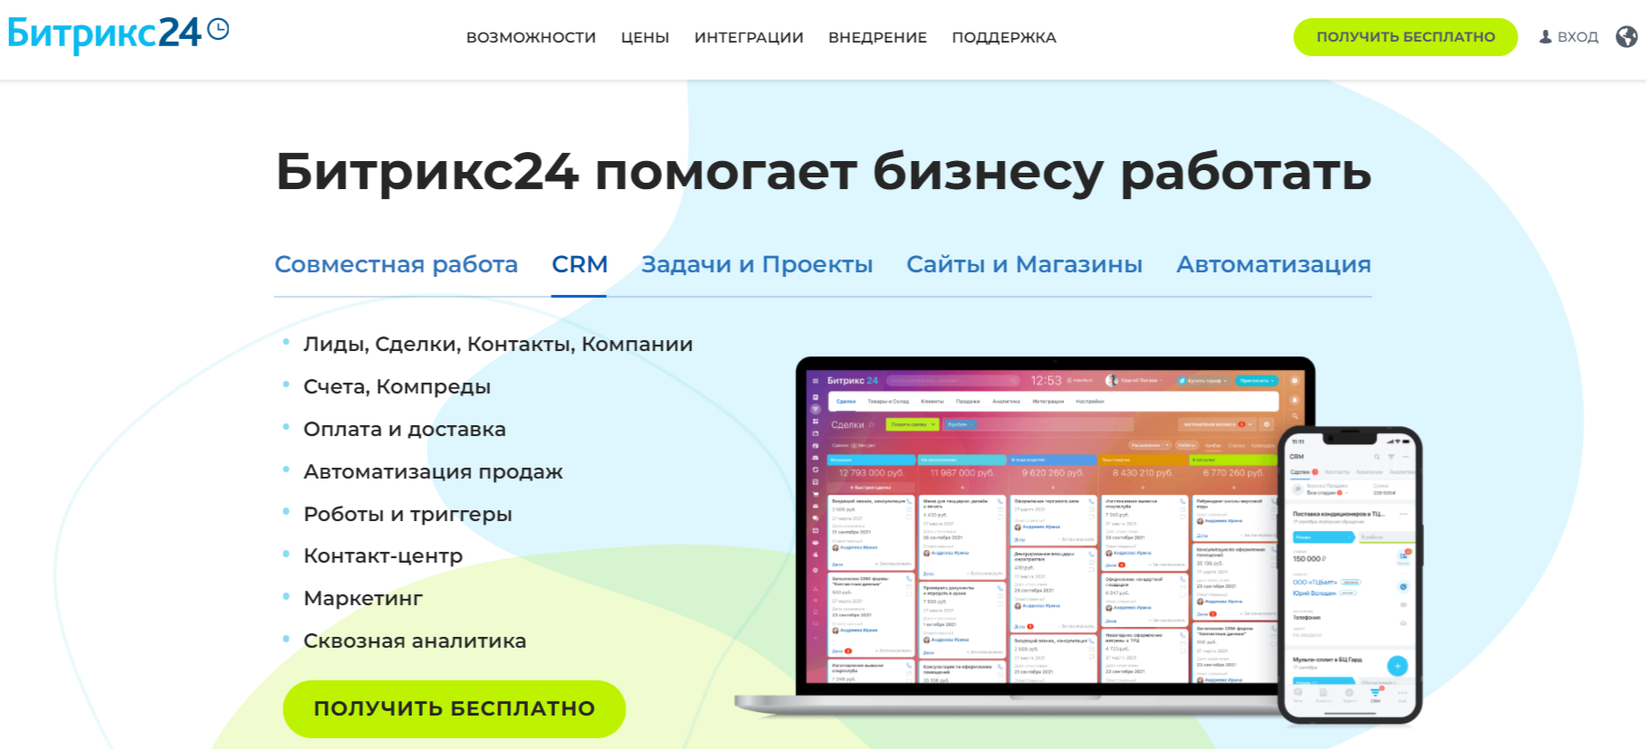This screenshot has height=749, width=1646.
Task: Click the 'Маркетинг' list item
Action: tap(363, 598)
